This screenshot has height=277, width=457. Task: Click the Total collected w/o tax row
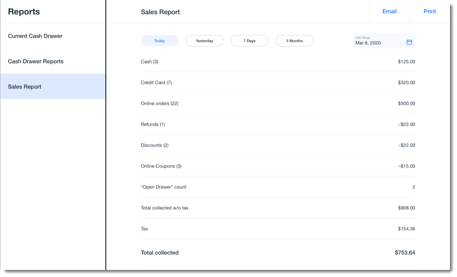tap(278, 208)
